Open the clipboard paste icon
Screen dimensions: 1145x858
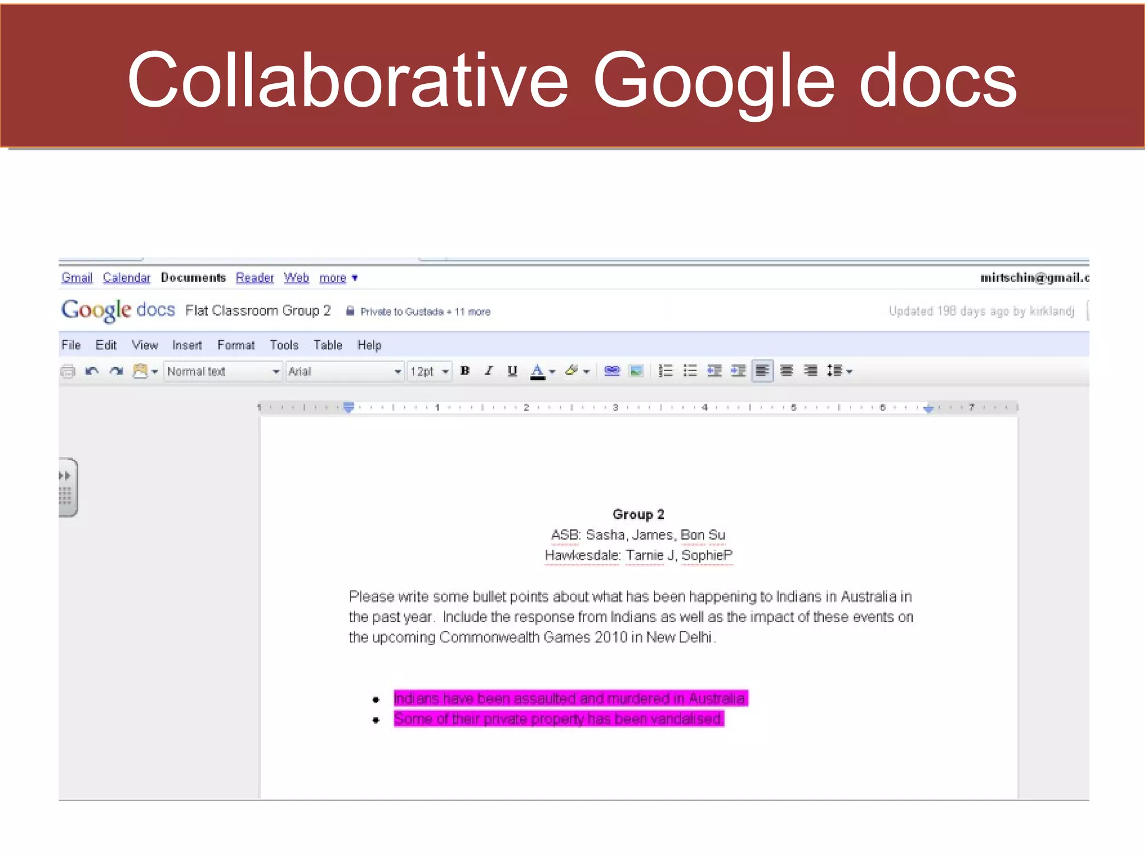pyautogui.click(x=140, y=371)
